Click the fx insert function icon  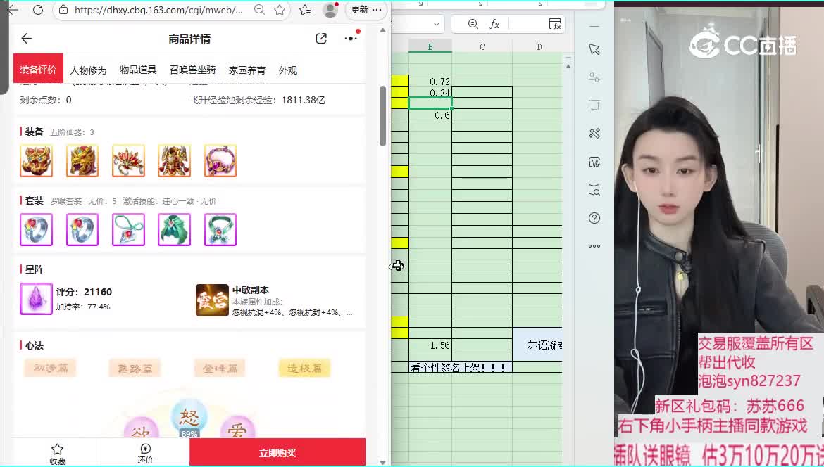click(x=494, y=24)
